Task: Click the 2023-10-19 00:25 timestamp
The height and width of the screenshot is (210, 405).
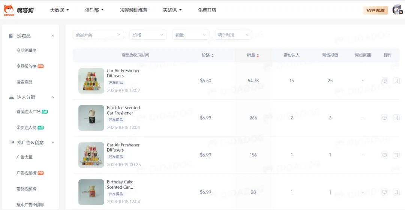Action: (x=124, y=165)
